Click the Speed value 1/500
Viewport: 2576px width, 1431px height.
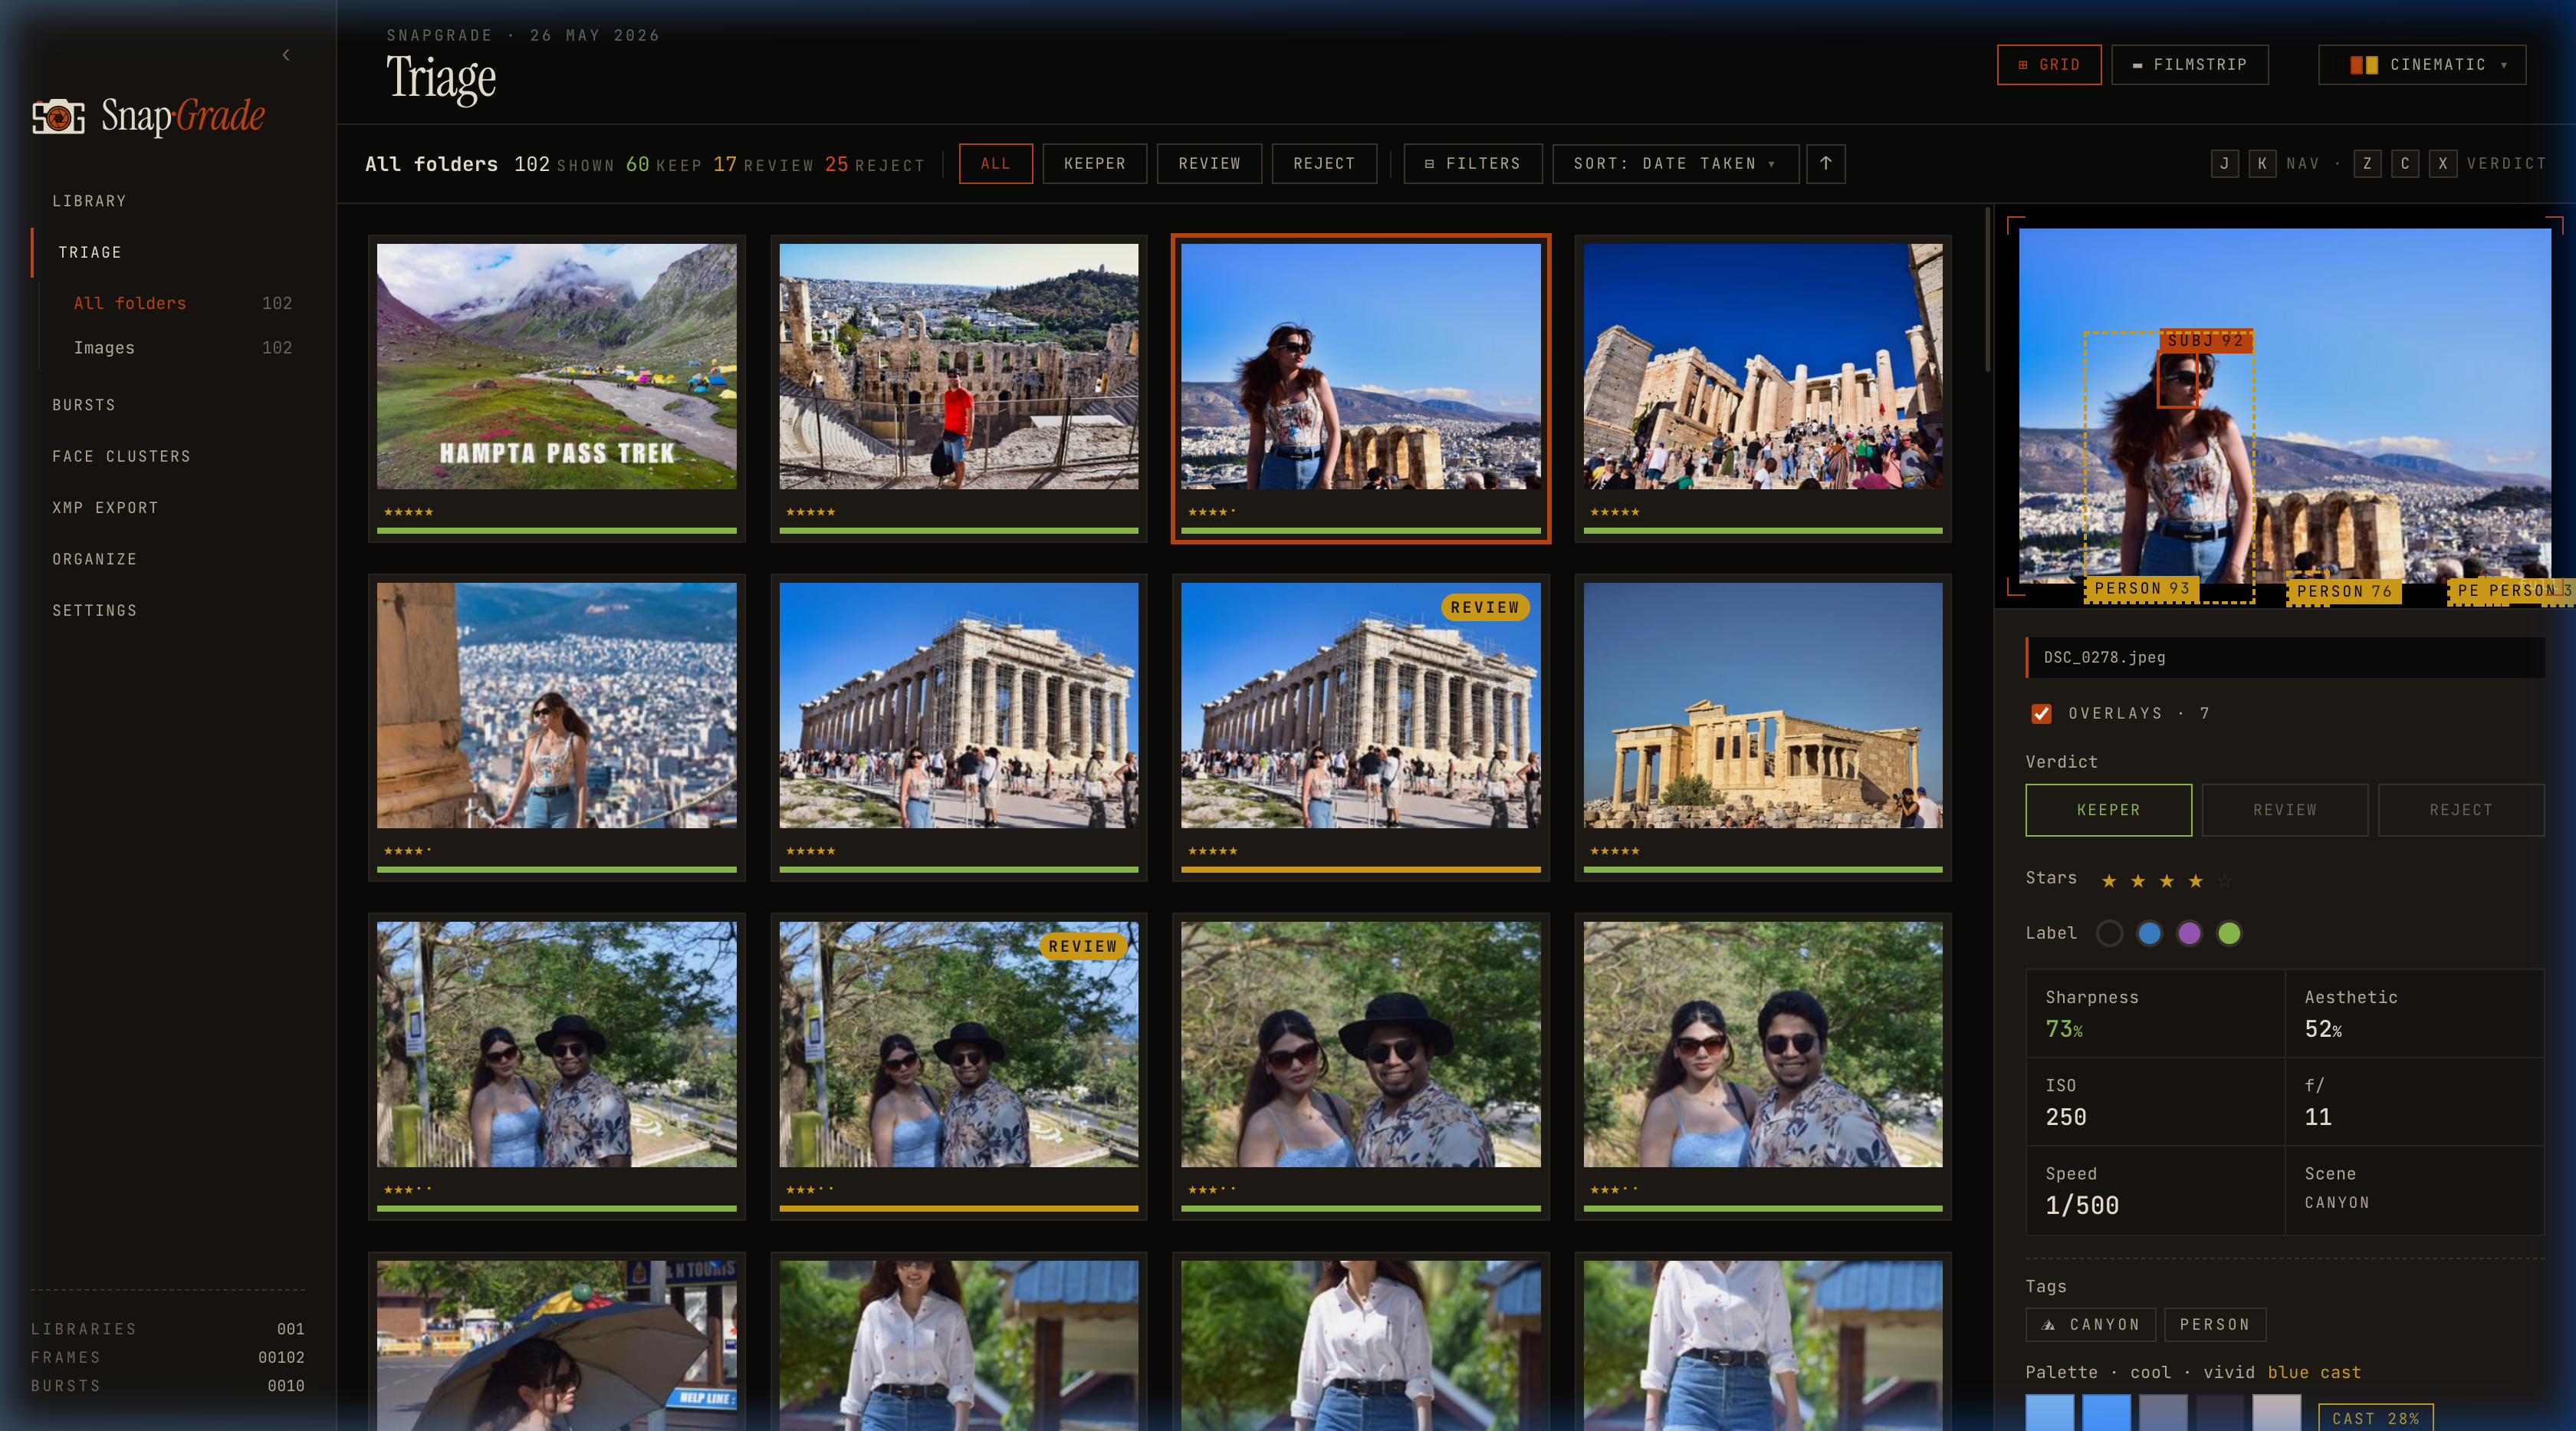(x=2082, y=1205)
